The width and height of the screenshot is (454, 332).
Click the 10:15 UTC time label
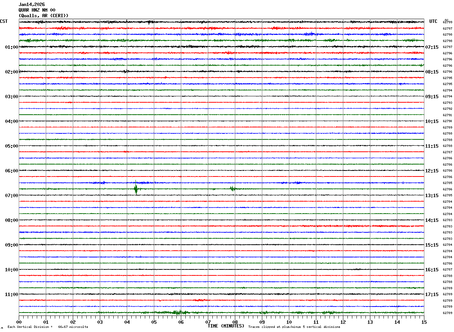point(431,121)
